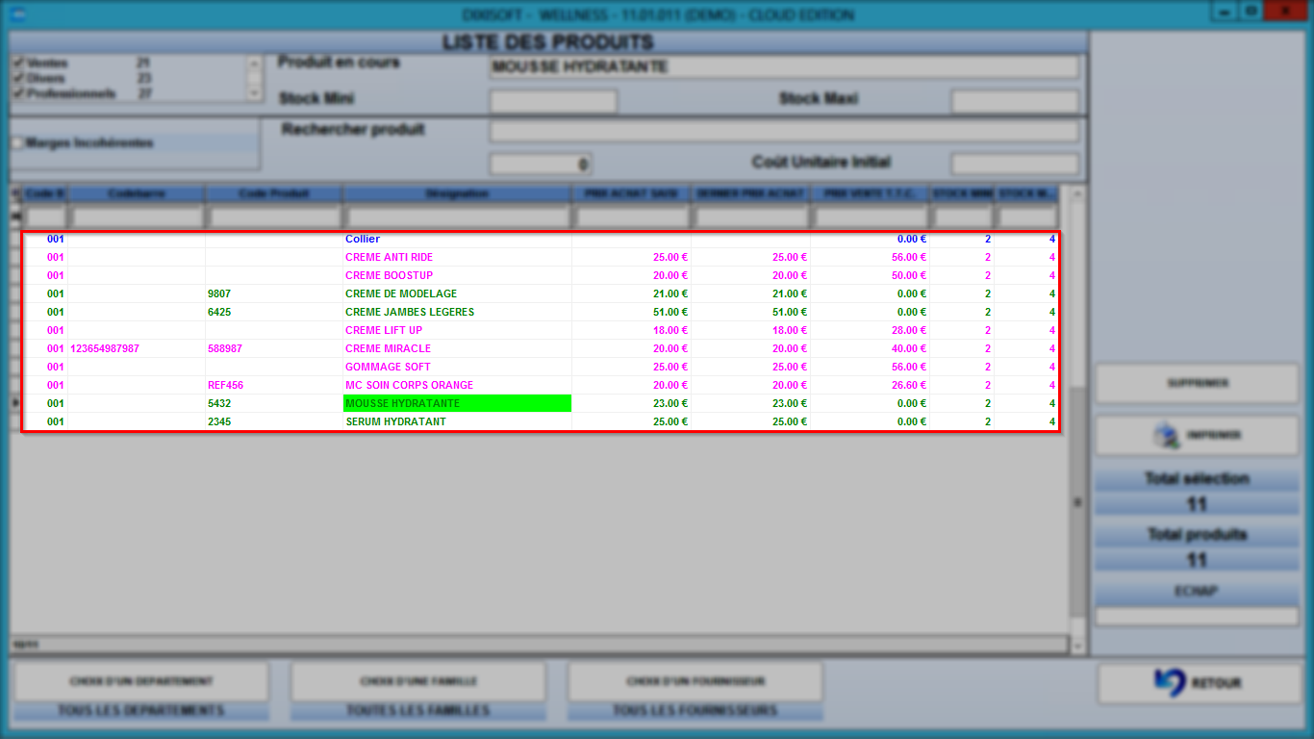1314x739 pixels.
Task: Select the SERUM HYDRATANT row
Action: pyautogui.click(x=541, y=421)
